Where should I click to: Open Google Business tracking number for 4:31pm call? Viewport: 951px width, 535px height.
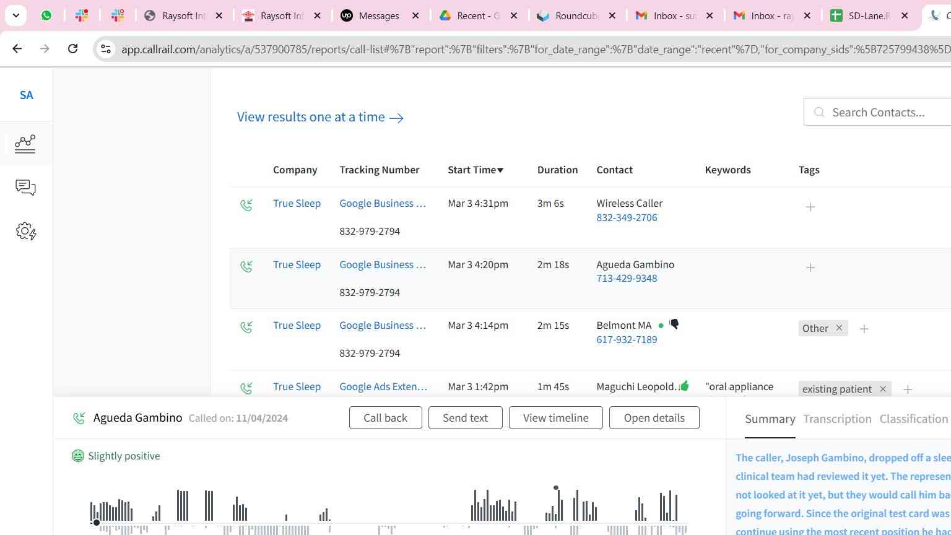[383, 203]
